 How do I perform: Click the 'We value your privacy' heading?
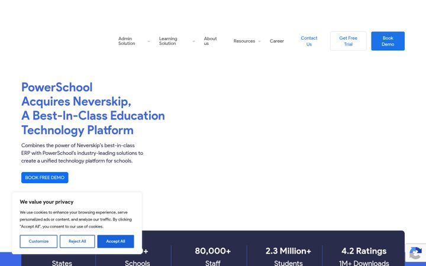coord(47,202)
